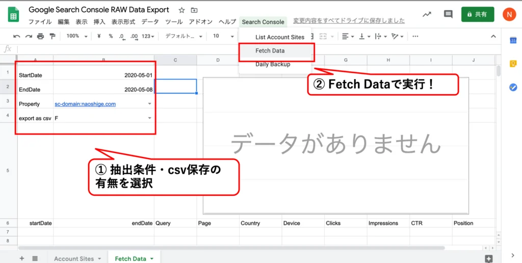Click the formula bar input
Screen dimensions: 522x263
pyautogui.click(x=258, y=49)
